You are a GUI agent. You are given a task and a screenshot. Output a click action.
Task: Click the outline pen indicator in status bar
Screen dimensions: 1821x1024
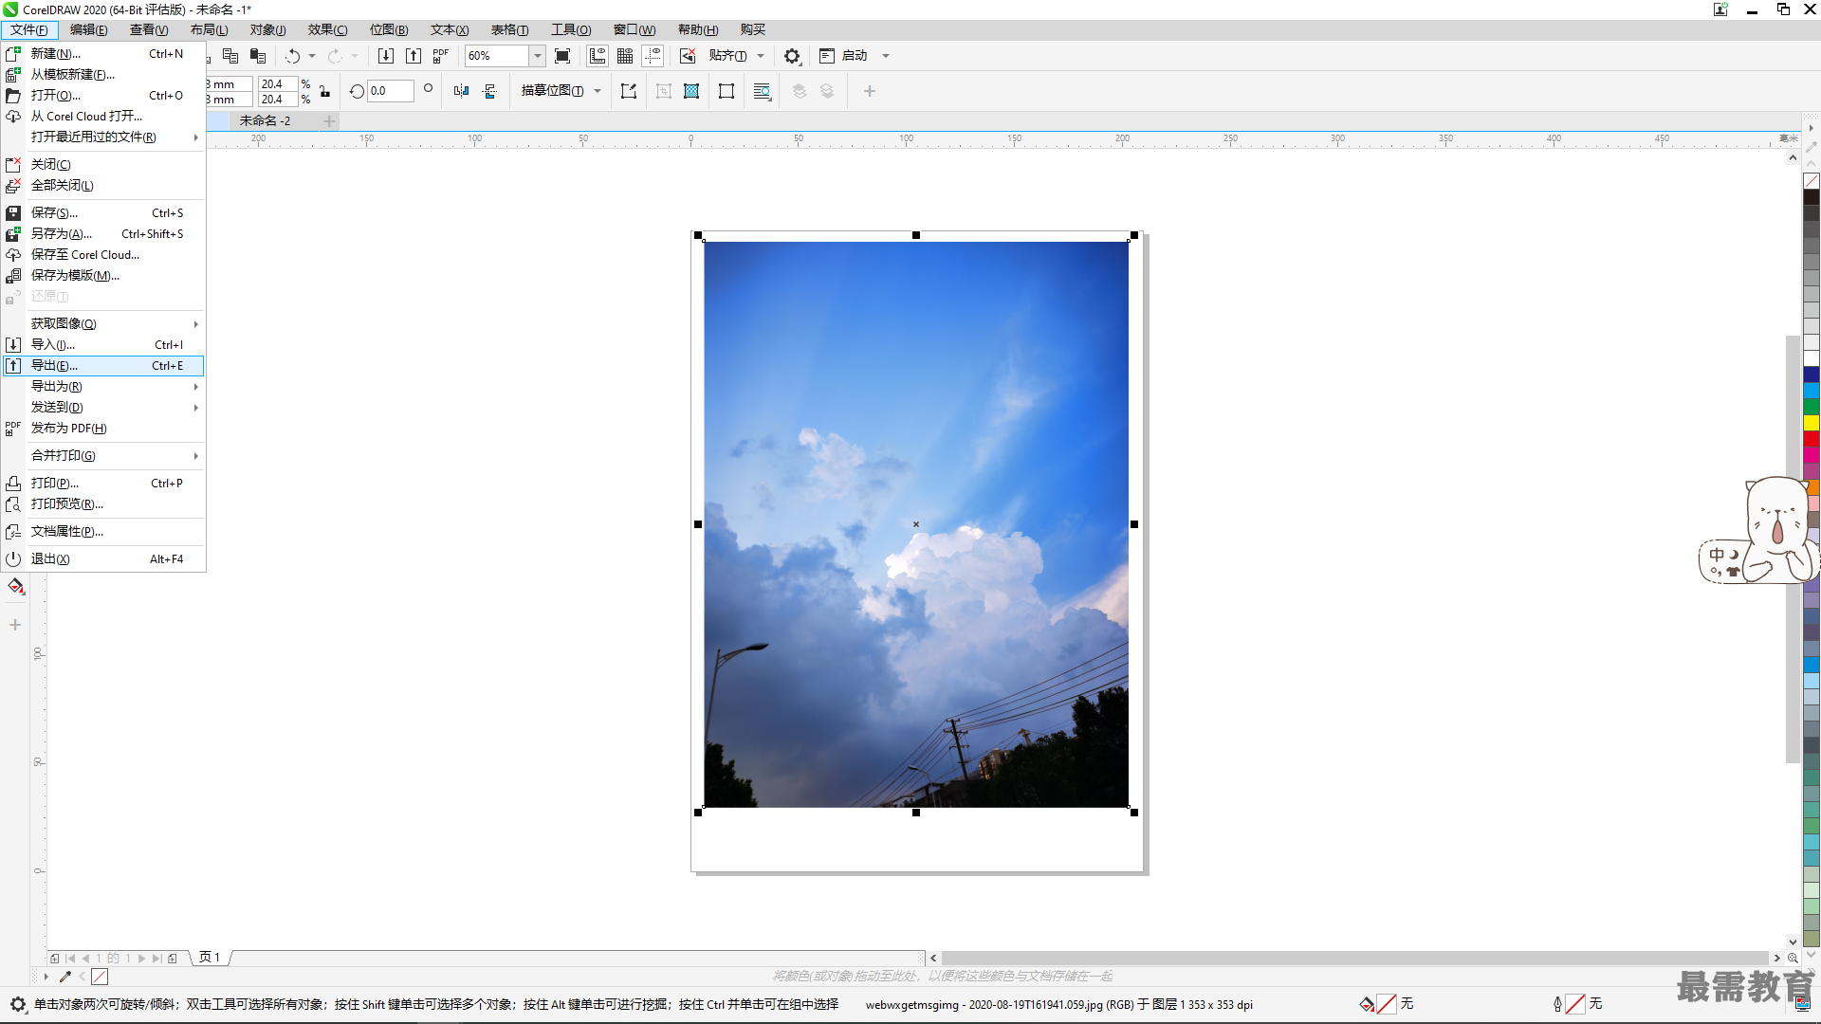[x=1557, y=1004]
